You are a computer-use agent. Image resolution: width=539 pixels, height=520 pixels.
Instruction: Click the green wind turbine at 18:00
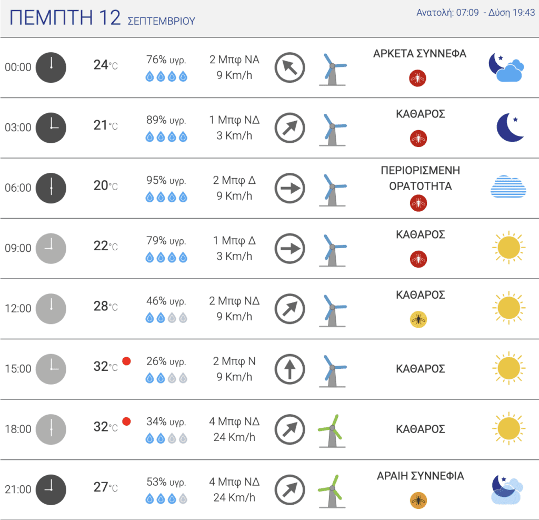coord(332,430)
